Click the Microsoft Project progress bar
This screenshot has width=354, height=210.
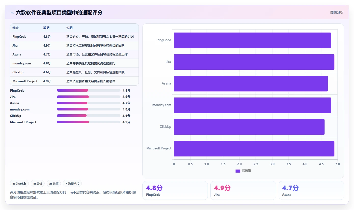tap(89, 122)
